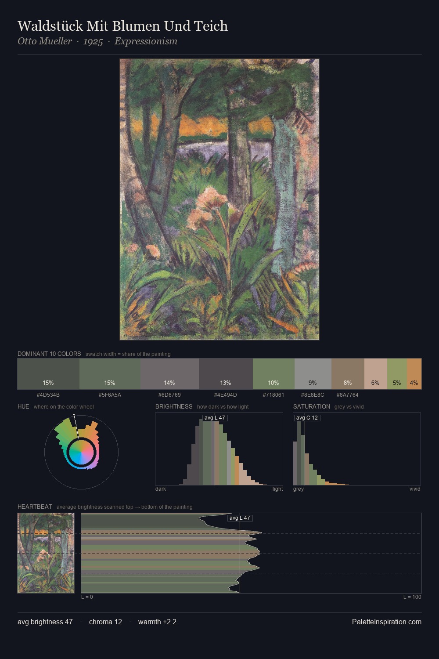The height and width of the screenshot is (659, 439).
Task: Choose the #4E494D dark swatch at 13%
Action: pyautogui.click(x=226, y=374)
